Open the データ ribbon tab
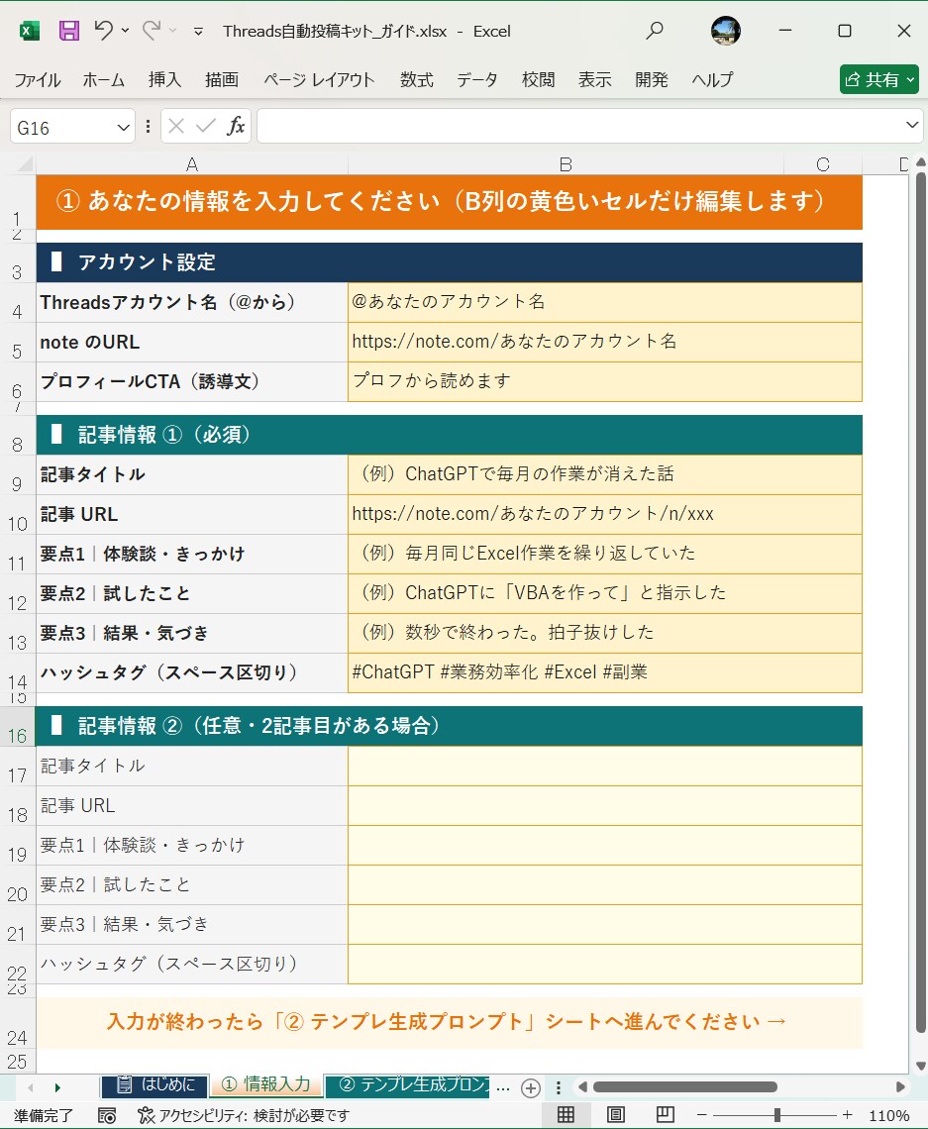Image resolution: width=928 pixels, height=1129 pixels. [477, 80]
